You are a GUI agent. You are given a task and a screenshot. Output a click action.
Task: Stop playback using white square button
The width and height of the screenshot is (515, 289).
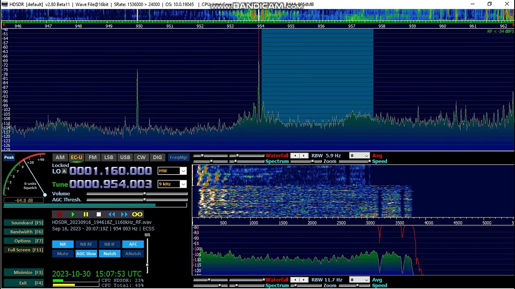[99, 214]
